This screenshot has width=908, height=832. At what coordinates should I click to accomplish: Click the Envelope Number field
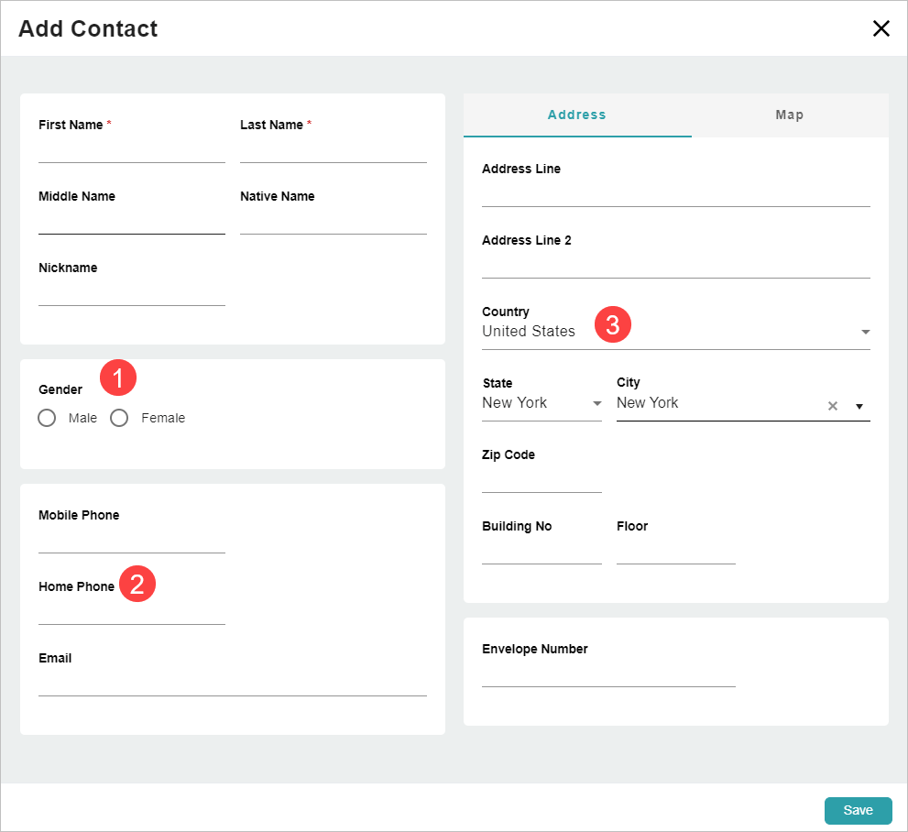pos(608,675)
